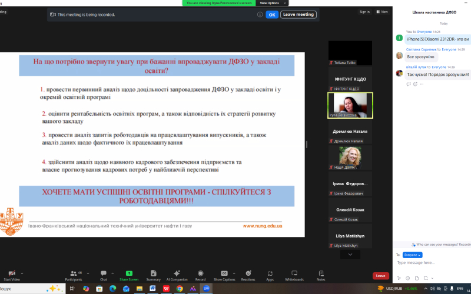Click the text format icon in chat
This screenshot has height=294, width=471.
point(399,278)
